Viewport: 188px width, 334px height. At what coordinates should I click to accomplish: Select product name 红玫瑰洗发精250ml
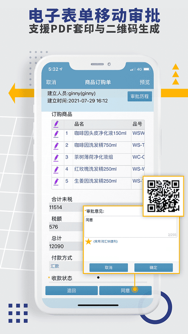pyautogui.click(x=95, y=169)
